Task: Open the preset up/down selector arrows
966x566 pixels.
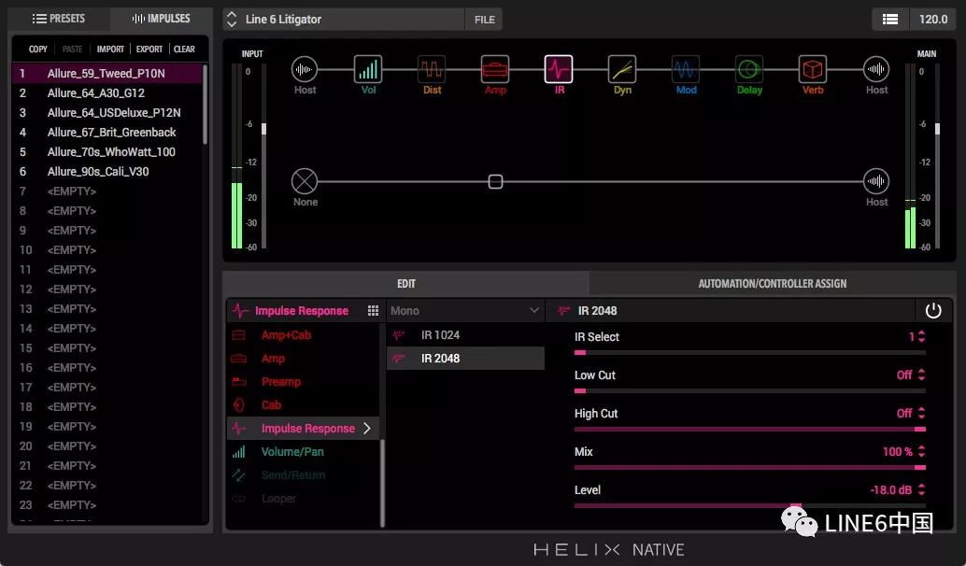Action: click(232, 19)
